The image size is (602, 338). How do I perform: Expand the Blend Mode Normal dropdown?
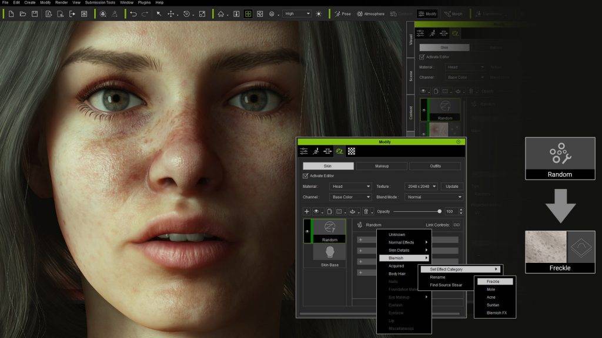(434, 197)
